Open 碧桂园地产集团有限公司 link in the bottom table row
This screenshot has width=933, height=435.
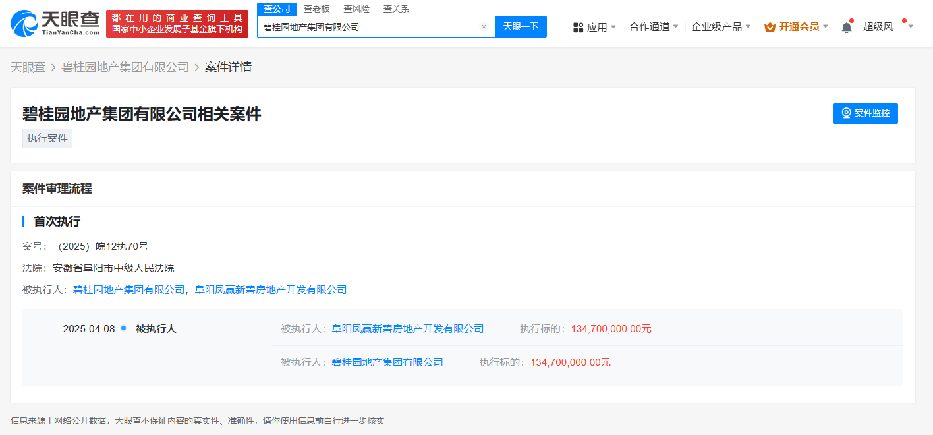tap(387, 362)
